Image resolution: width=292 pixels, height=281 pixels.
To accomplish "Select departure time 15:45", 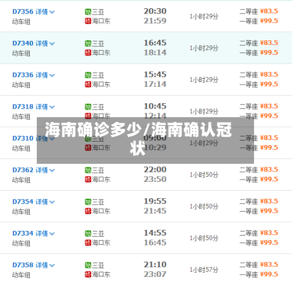I will [x=155, y=75].
